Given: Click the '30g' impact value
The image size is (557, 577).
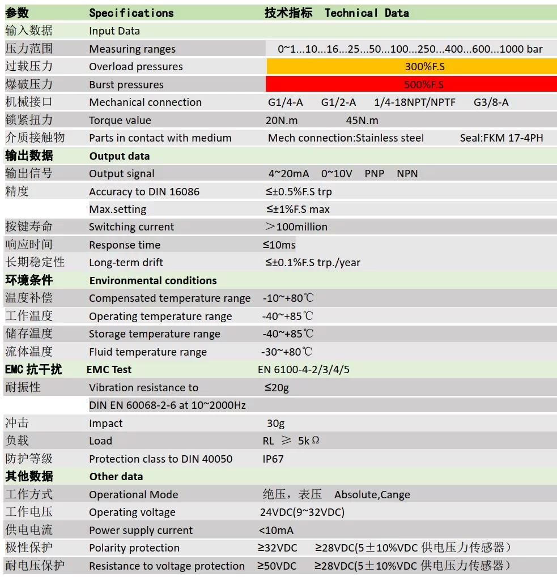Looking at the screenshot, I should coord(276,424).
